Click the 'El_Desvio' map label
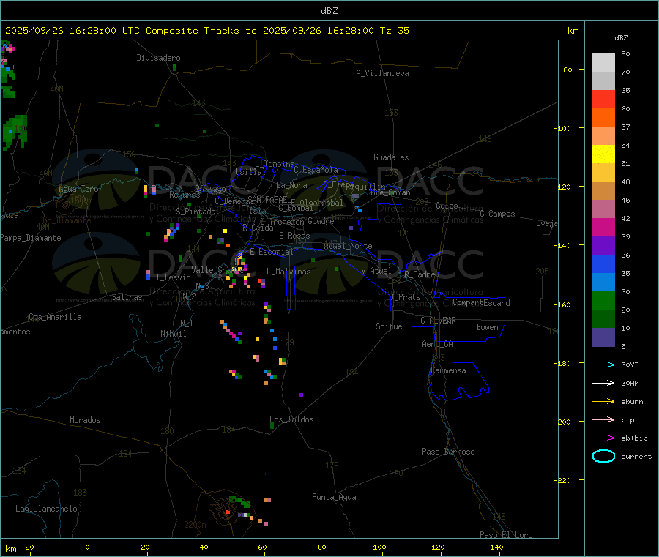The height and width of the screenshot is (557, 659). coord(171,277)
